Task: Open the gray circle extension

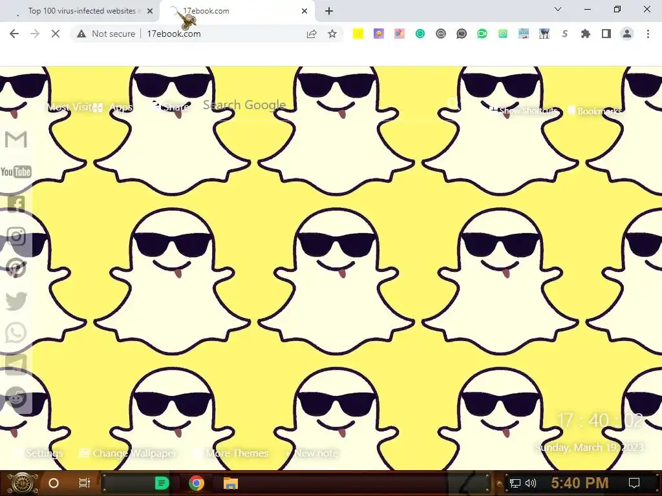Action: [x=441, y=34]
